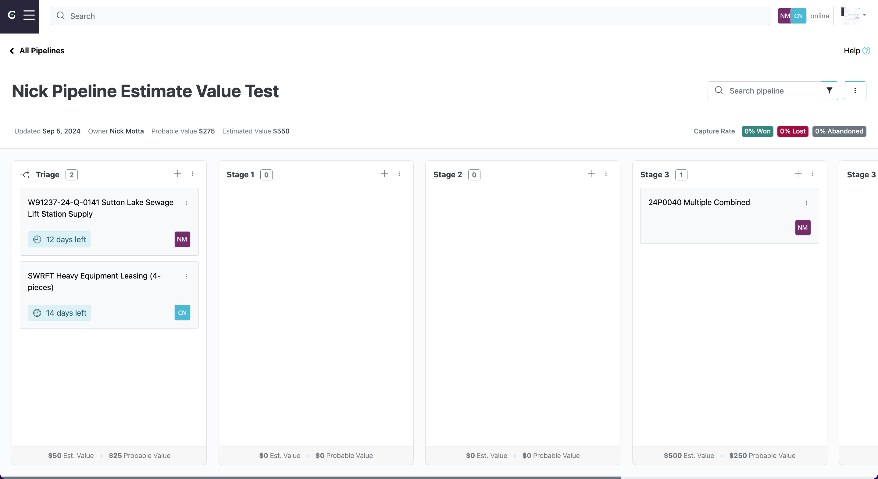Click $25 Probable Value in Triage footer
878x479 pixels.
139,456
